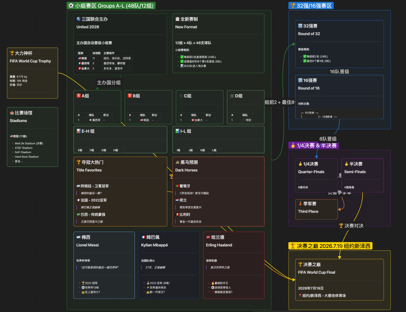The width and height of the screenshot is (406, 312).
Task: Select the Lionel Messi subtitle text
Action: [87, 245]
